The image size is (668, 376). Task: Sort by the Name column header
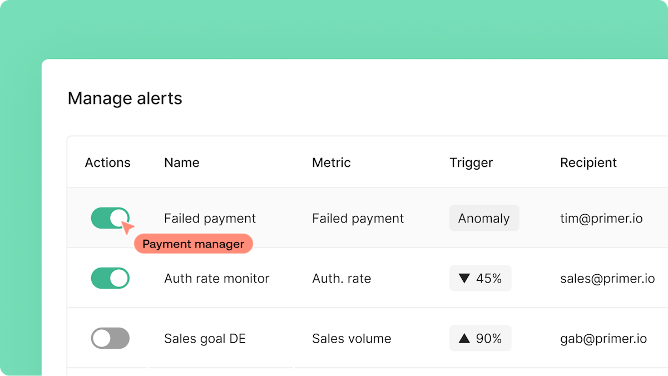(x=182, y=162)
